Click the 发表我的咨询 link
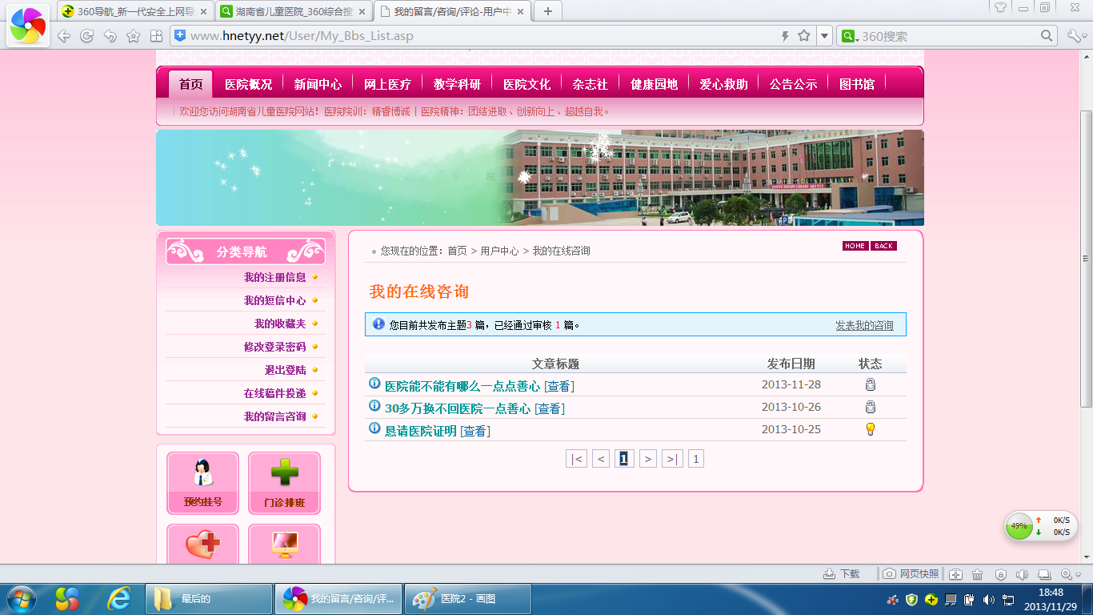 (x=864, y=325)
